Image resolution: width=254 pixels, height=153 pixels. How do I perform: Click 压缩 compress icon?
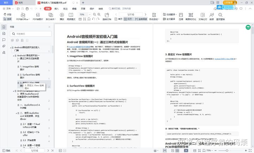point(181,17)
